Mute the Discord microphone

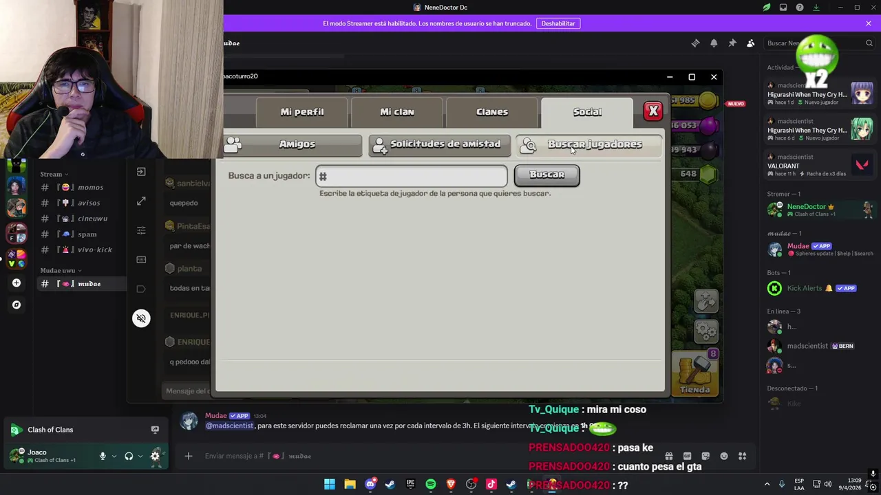pos(103,456)
